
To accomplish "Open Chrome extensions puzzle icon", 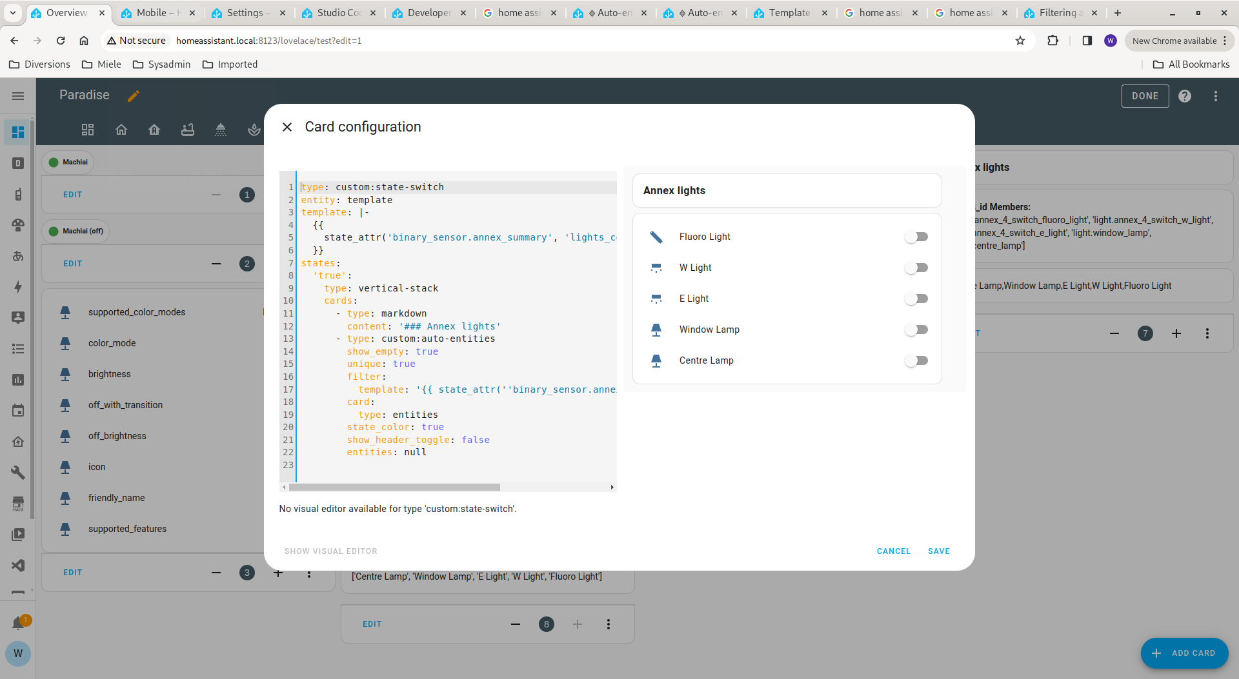I will pos(1053,41).
